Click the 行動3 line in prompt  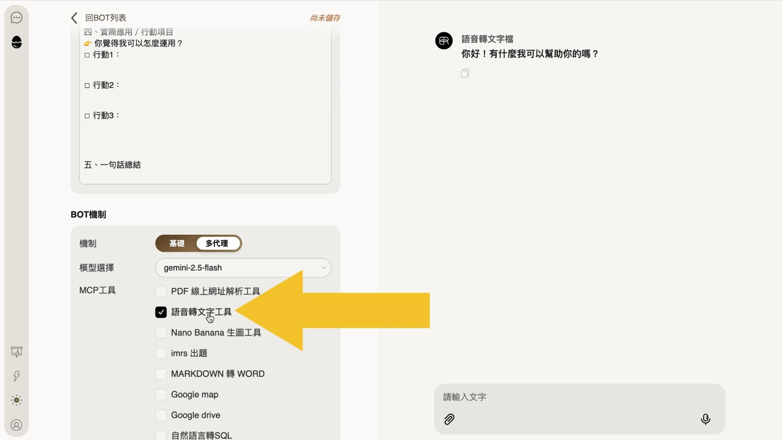[x=102, y=116]
